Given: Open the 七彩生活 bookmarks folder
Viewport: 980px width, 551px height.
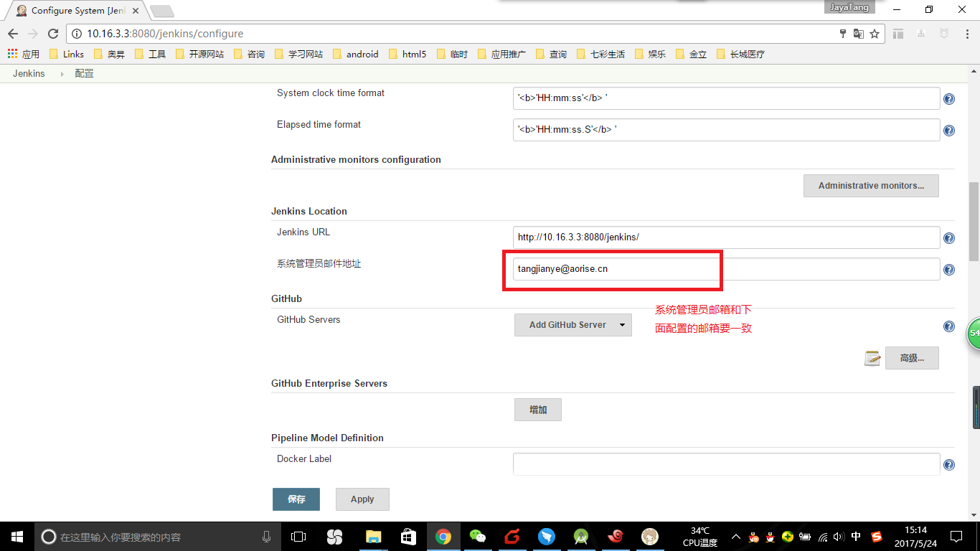Looking at the screenshot, I should (600, 54).
